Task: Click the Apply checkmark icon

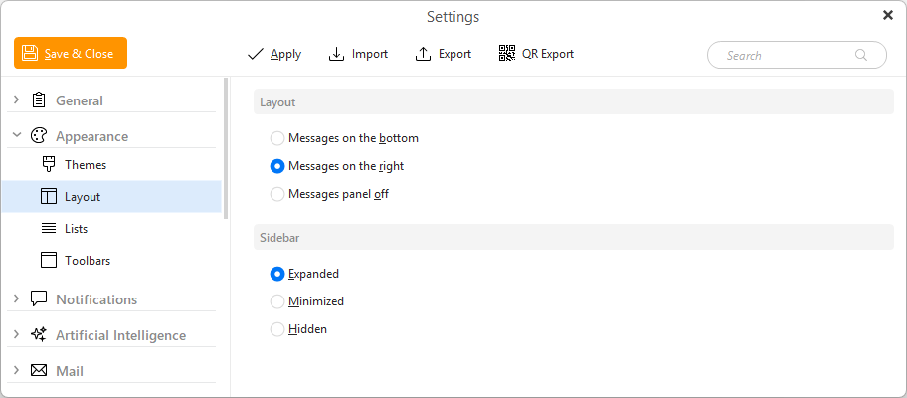Action: tap(255, 54)
